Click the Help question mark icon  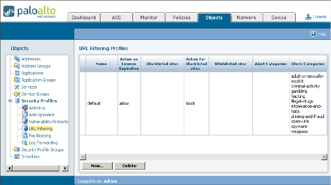point(313,34)
